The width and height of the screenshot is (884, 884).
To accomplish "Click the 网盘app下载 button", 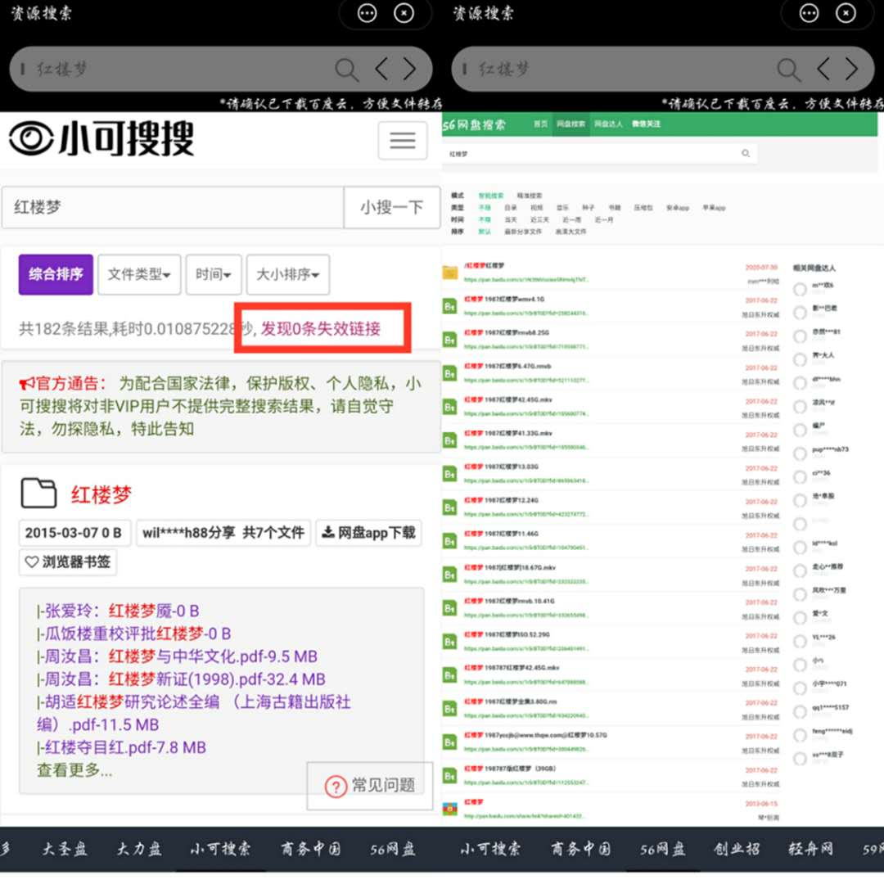I will [368, 532].
